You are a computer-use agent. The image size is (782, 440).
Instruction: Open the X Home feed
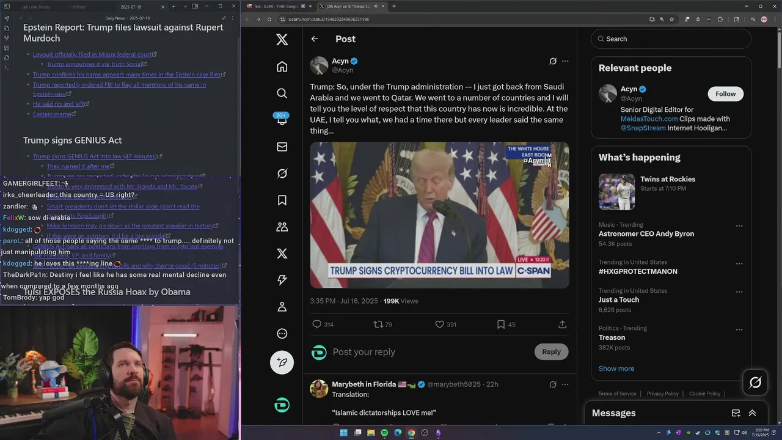(282, 67)
